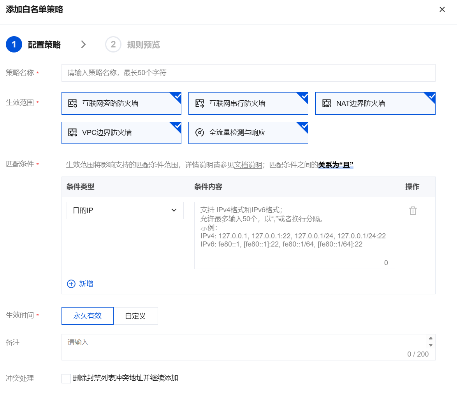Deselect the NAT边界防火墙 scope option
The height and width of the screenshot is (397, 457).
(x=375, y=103)
